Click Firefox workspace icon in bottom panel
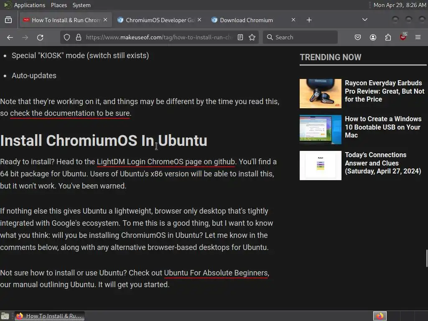Image resolution: width=428 pixels, height=321 pixels. [x=380, y=316]
